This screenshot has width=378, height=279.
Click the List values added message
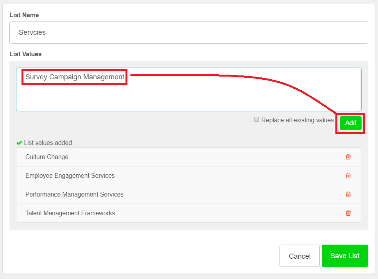(x=48, y=143)
